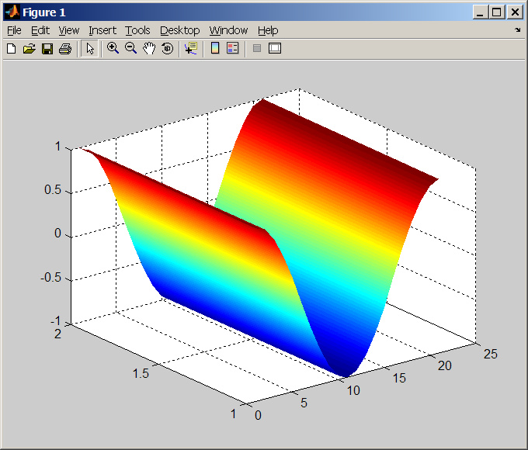Open the Edit menu
Viewport: 528px width, 450px height.
pyautogui.click(x=40, y=30)
